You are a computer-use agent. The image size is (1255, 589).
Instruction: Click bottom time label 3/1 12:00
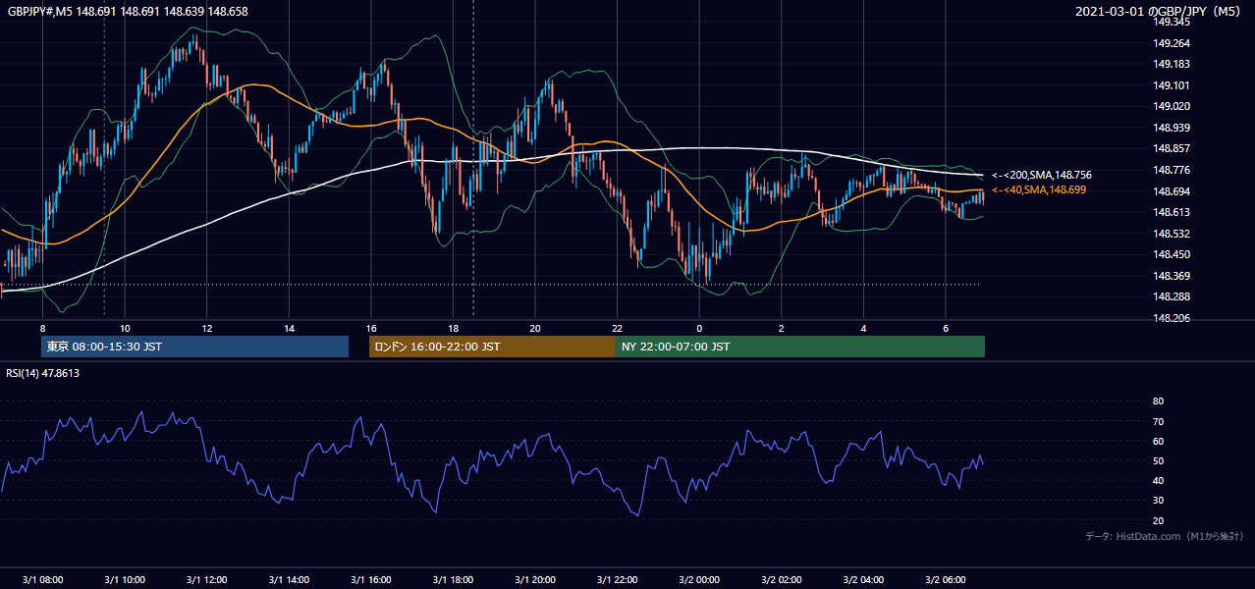click(206, 579)
